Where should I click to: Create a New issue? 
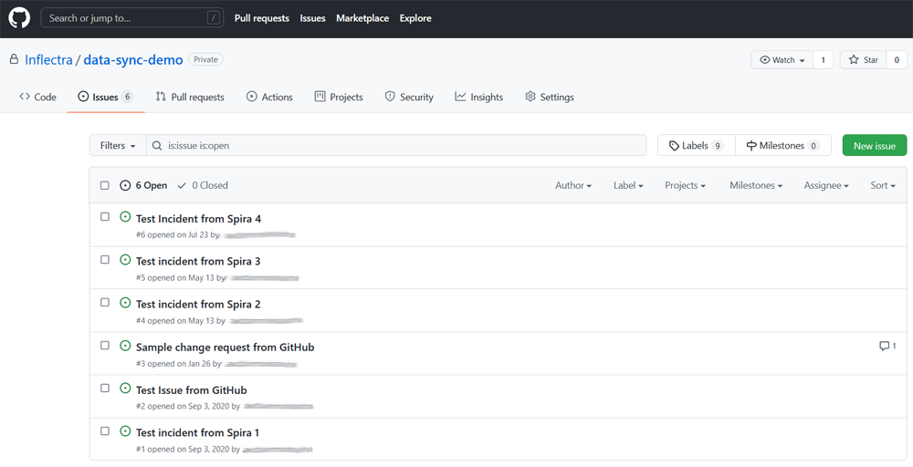874,146
